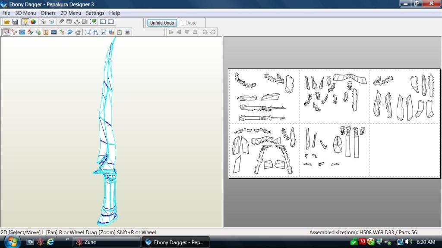Click the blue and orange floppy disks icon
This screenshot has height=248, width=442.
click(x=111, y=32)
